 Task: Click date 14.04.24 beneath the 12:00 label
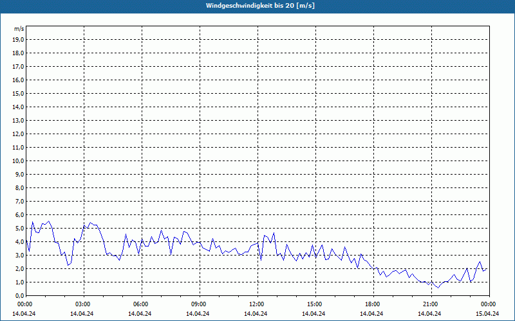[256, 313]
